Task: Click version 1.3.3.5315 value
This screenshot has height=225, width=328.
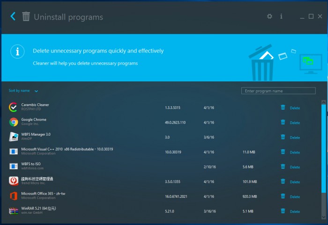Action: coord(172,108)
